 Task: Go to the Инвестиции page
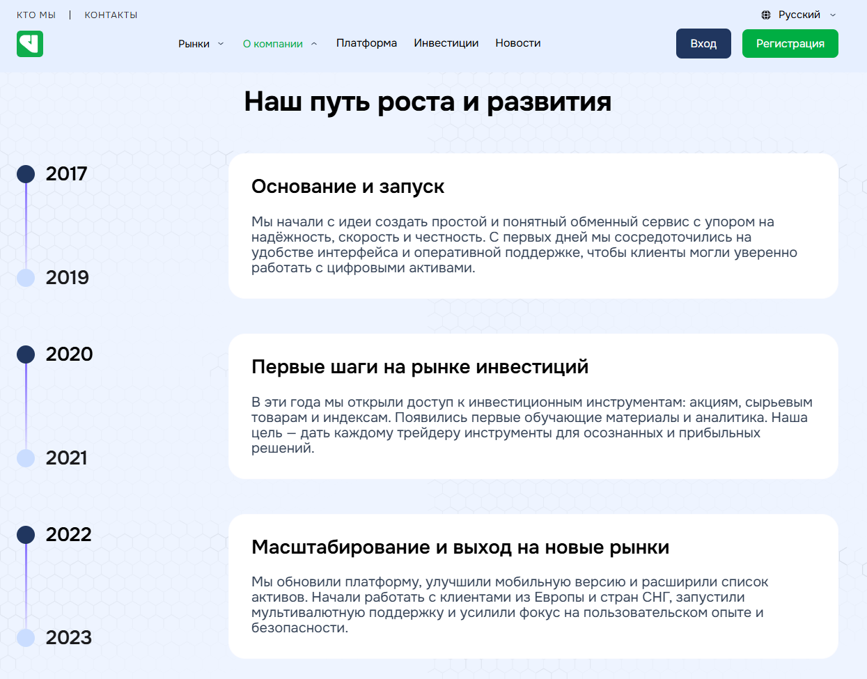(x=446, y=43)
